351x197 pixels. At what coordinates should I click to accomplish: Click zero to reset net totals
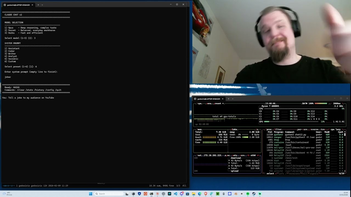[x=243, y=155]
